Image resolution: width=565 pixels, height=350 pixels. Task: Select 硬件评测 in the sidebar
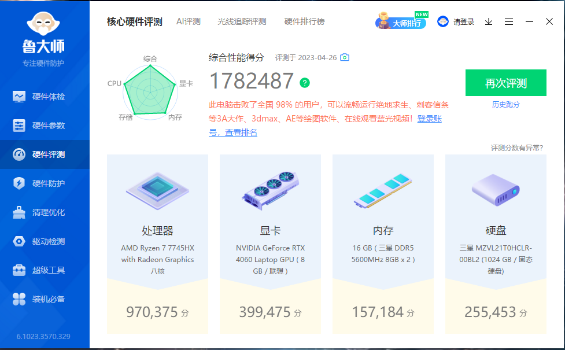pyautogui.click(x=45, y=154)
